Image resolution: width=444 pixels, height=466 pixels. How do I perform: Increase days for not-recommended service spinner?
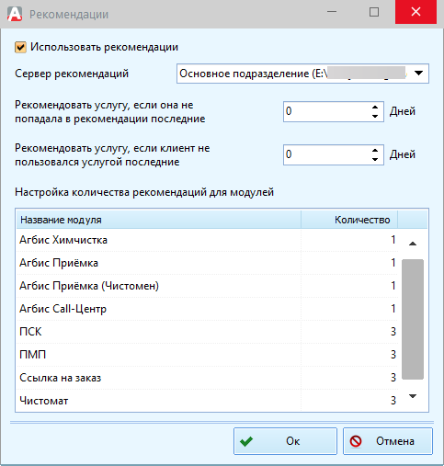pos(375,108)
